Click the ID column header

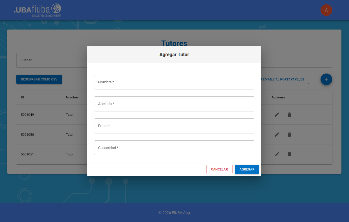pos(22,97)
